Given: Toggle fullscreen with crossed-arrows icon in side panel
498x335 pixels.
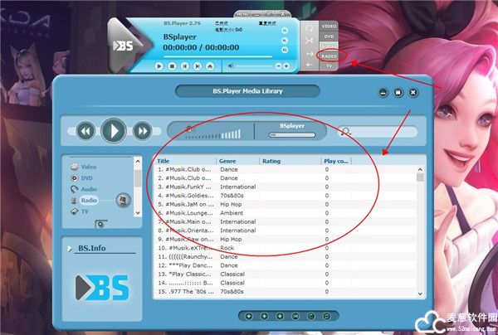Looking at the screenshot, I should click(x=310, y=41).
